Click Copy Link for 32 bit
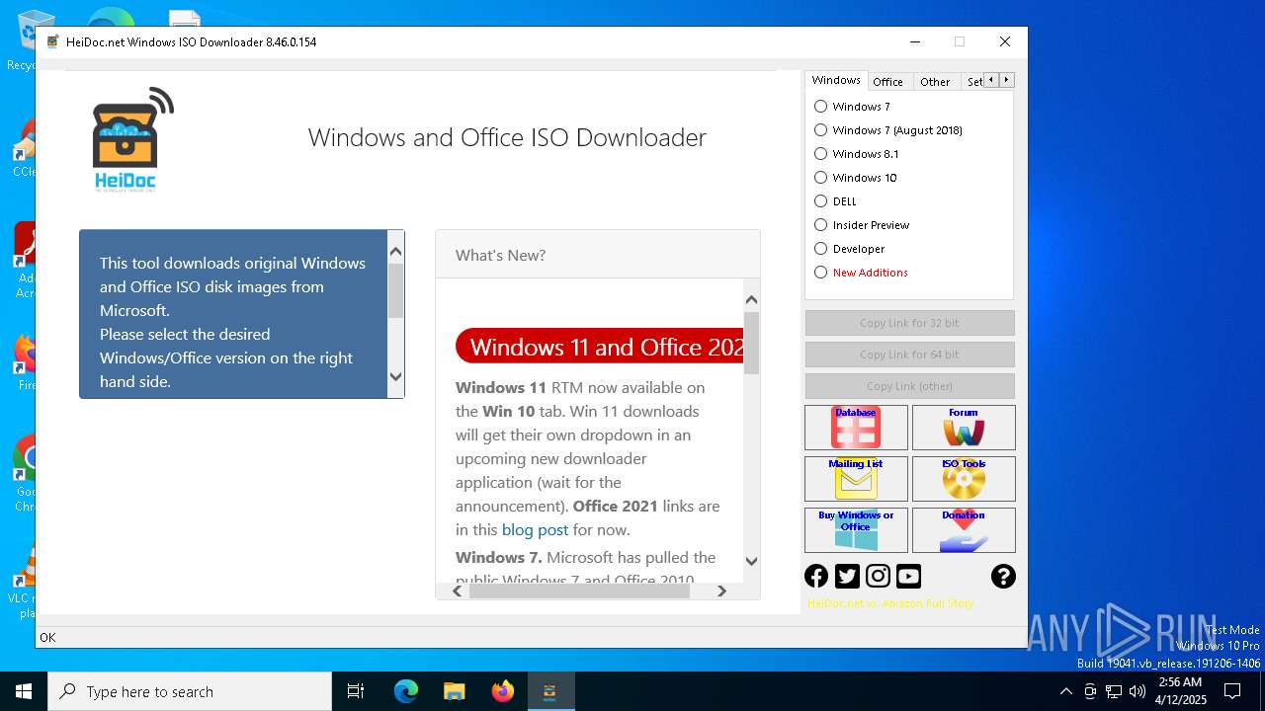 point(909,323)
